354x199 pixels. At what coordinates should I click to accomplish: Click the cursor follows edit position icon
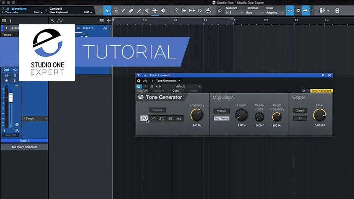pyautogui.click(x=312, y=10)
